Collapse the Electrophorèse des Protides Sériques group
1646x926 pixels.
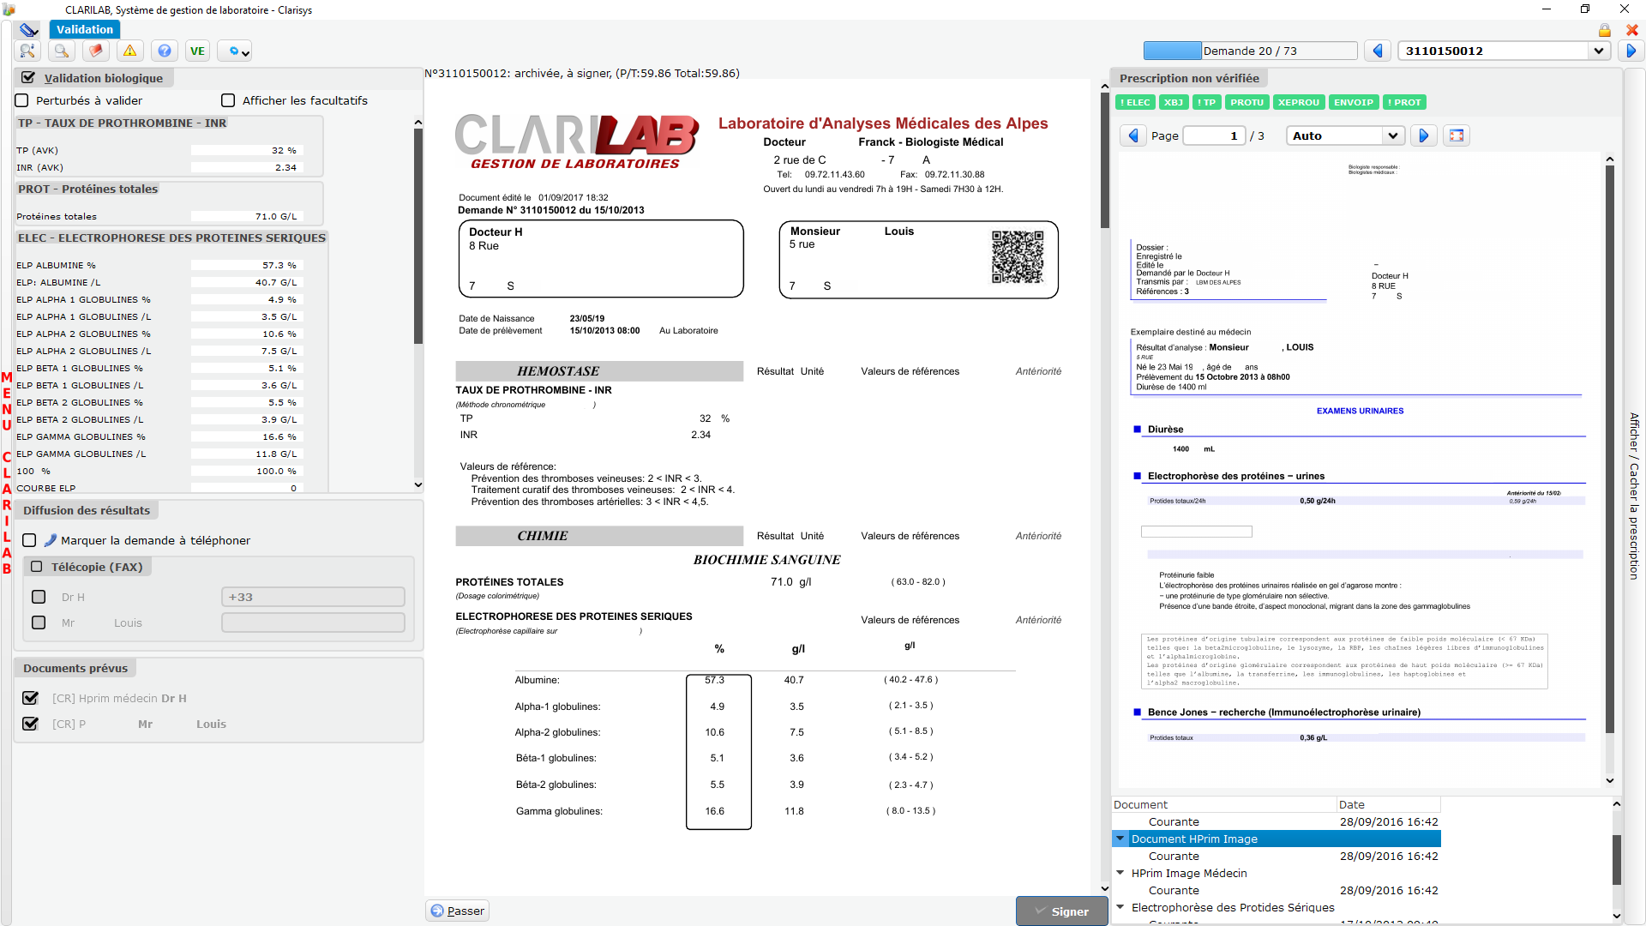pyautogui.click(x=1120, y=907)
